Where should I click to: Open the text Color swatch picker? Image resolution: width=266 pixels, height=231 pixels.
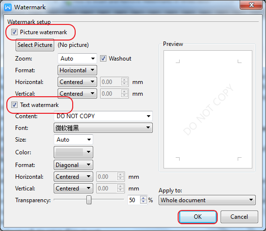[x=74, y=152]
